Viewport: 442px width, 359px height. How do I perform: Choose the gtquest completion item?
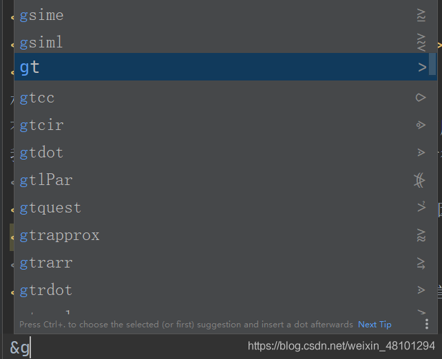click(226, 208)
